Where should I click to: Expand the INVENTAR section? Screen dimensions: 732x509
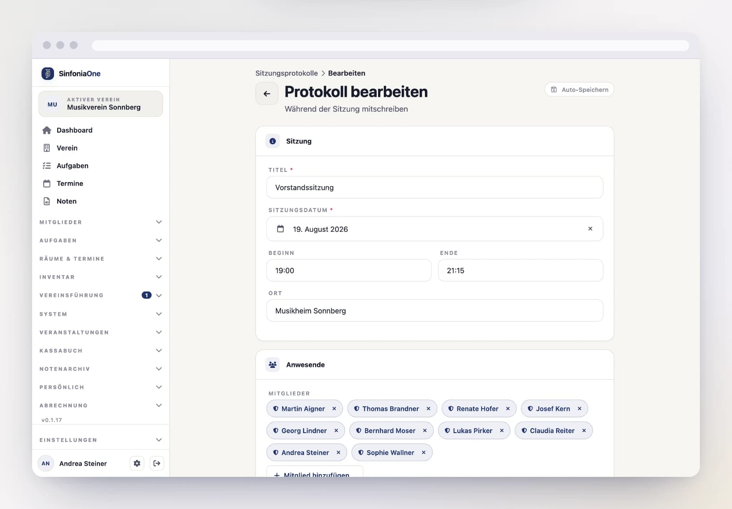coord(100,277)
